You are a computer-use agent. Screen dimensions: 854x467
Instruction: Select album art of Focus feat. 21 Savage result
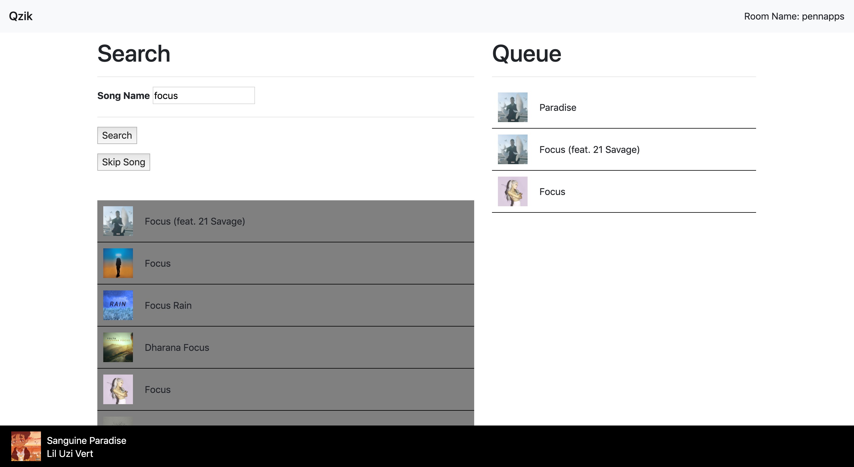coord(118,221)
